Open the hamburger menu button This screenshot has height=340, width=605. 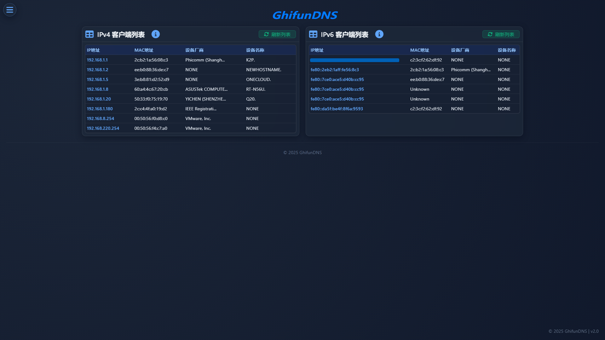pyautogui.click(x=10, y=10)
